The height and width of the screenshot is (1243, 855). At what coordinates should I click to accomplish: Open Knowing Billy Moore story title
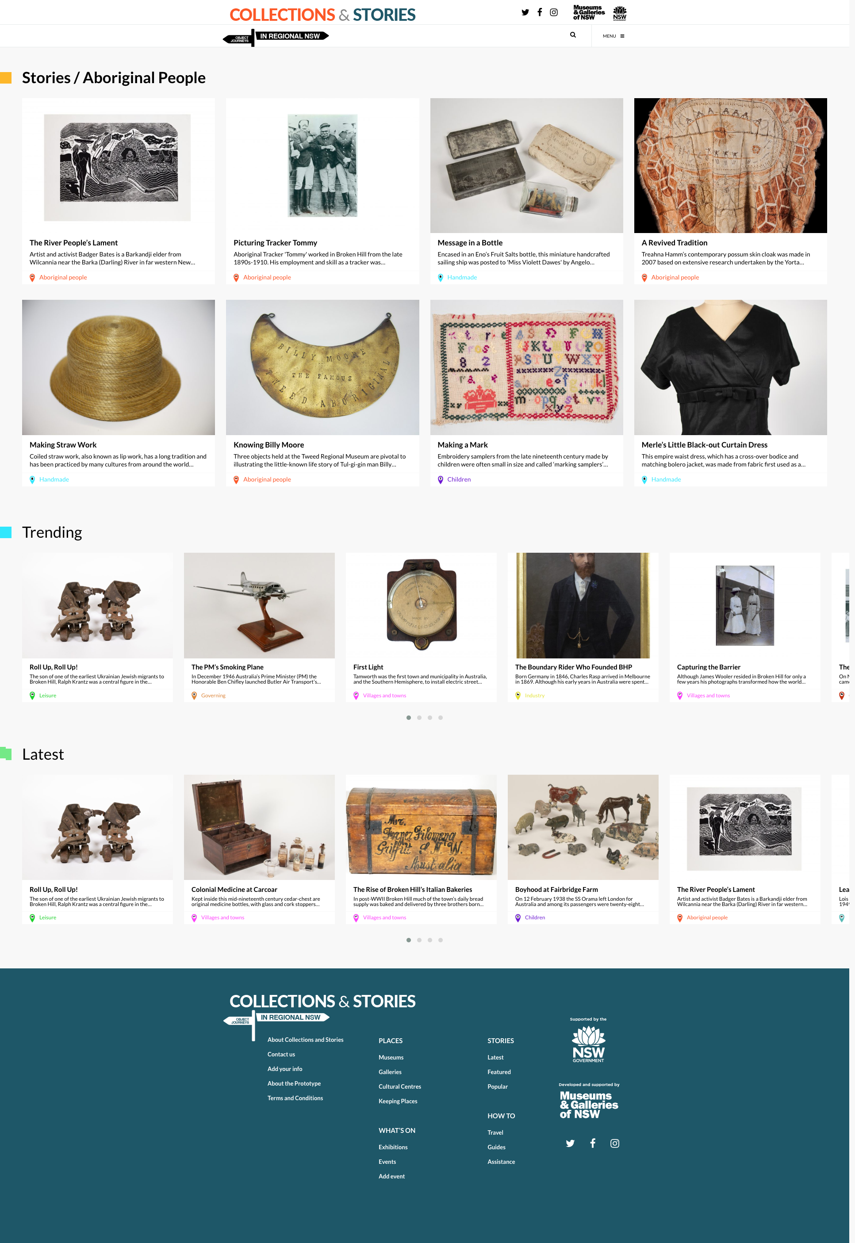[268, 444]
